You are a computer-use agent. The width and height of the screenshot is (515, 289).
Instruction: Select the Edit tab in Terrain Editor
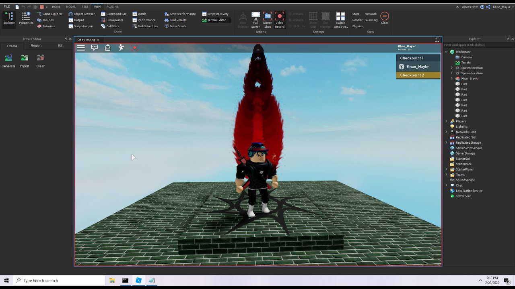click(x=60, y=46)
